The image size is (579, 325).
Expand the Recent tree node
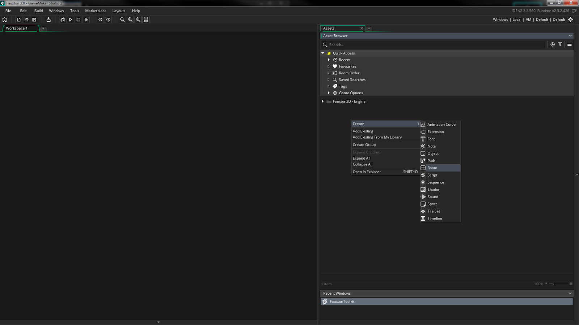(x=329, y=60)
